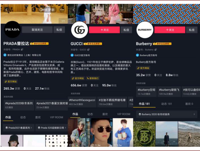This screenshot has width=200, height=151.
Task: Play PRADA video with black bucket hat
Action: tap(12, 141)
